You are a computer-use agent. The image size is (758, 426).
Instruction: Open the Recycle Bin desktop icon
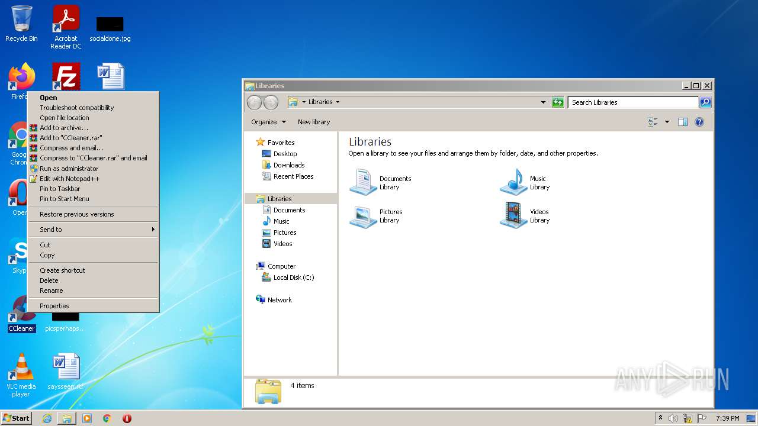(21, 24)
